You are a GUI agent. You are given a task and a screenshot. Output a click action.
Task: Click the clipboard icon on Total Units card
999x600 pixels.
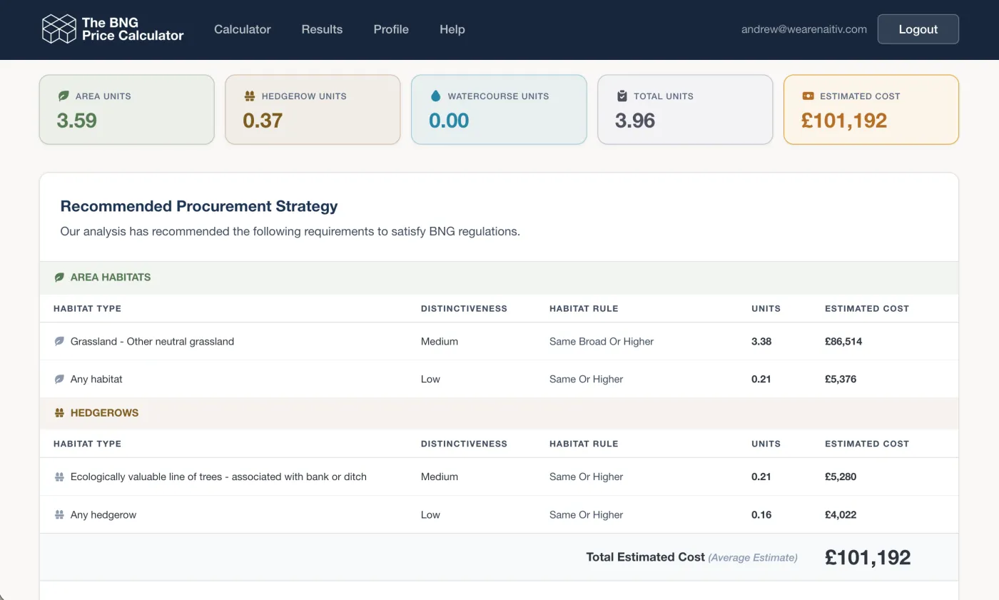point(622,96)
